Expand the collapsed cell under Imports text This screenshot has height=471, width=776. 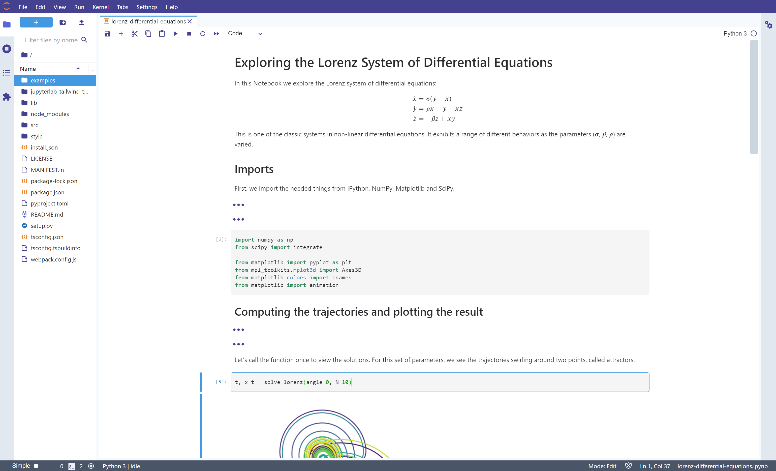pyautogui.click(x=238, y=205)
